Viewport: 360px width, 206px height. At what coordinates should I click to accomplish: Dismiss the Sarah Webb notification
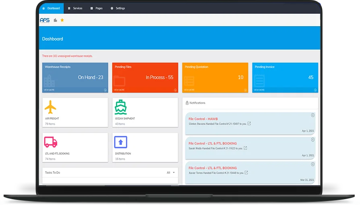click(313, 139)
